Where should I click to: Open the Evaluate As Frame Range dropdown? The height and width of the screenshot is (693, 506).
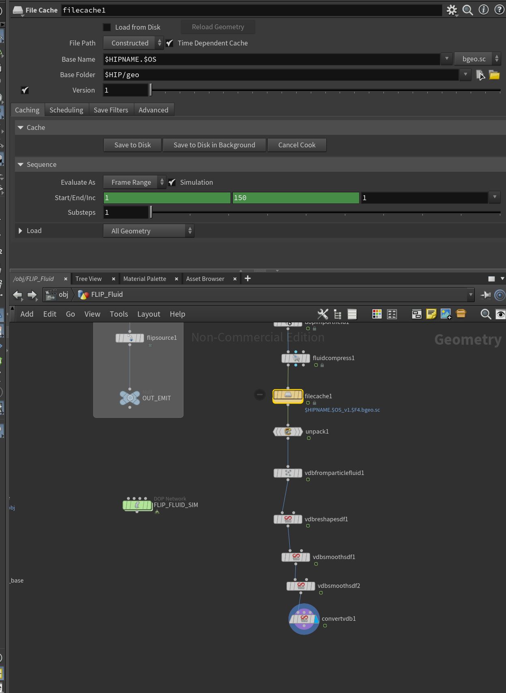[x=135, y=182]
